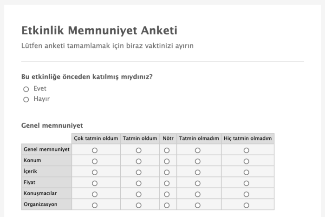This screenshot has width=325, height=217.
Task: Rate Konum as Tatmin olmadım
Action: (198, 161)
